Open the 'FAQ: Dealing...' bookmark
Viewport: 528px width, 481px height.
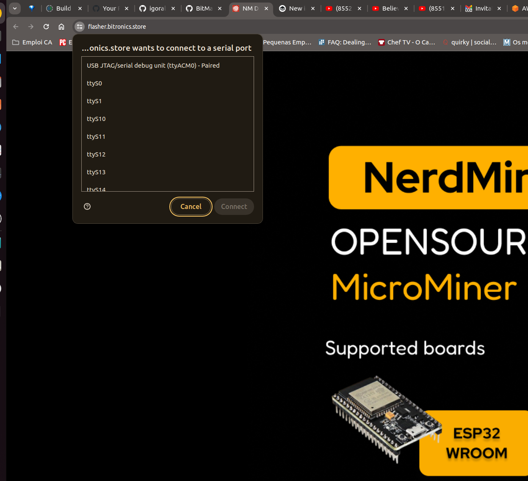coord(345,42)
